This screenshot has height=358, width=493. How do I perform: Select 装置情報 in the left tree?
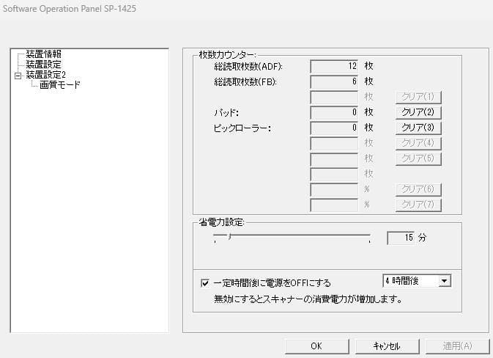tap(43, 54)
